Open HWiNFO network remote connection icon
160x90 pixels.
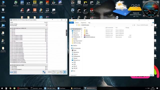(44, 72)
